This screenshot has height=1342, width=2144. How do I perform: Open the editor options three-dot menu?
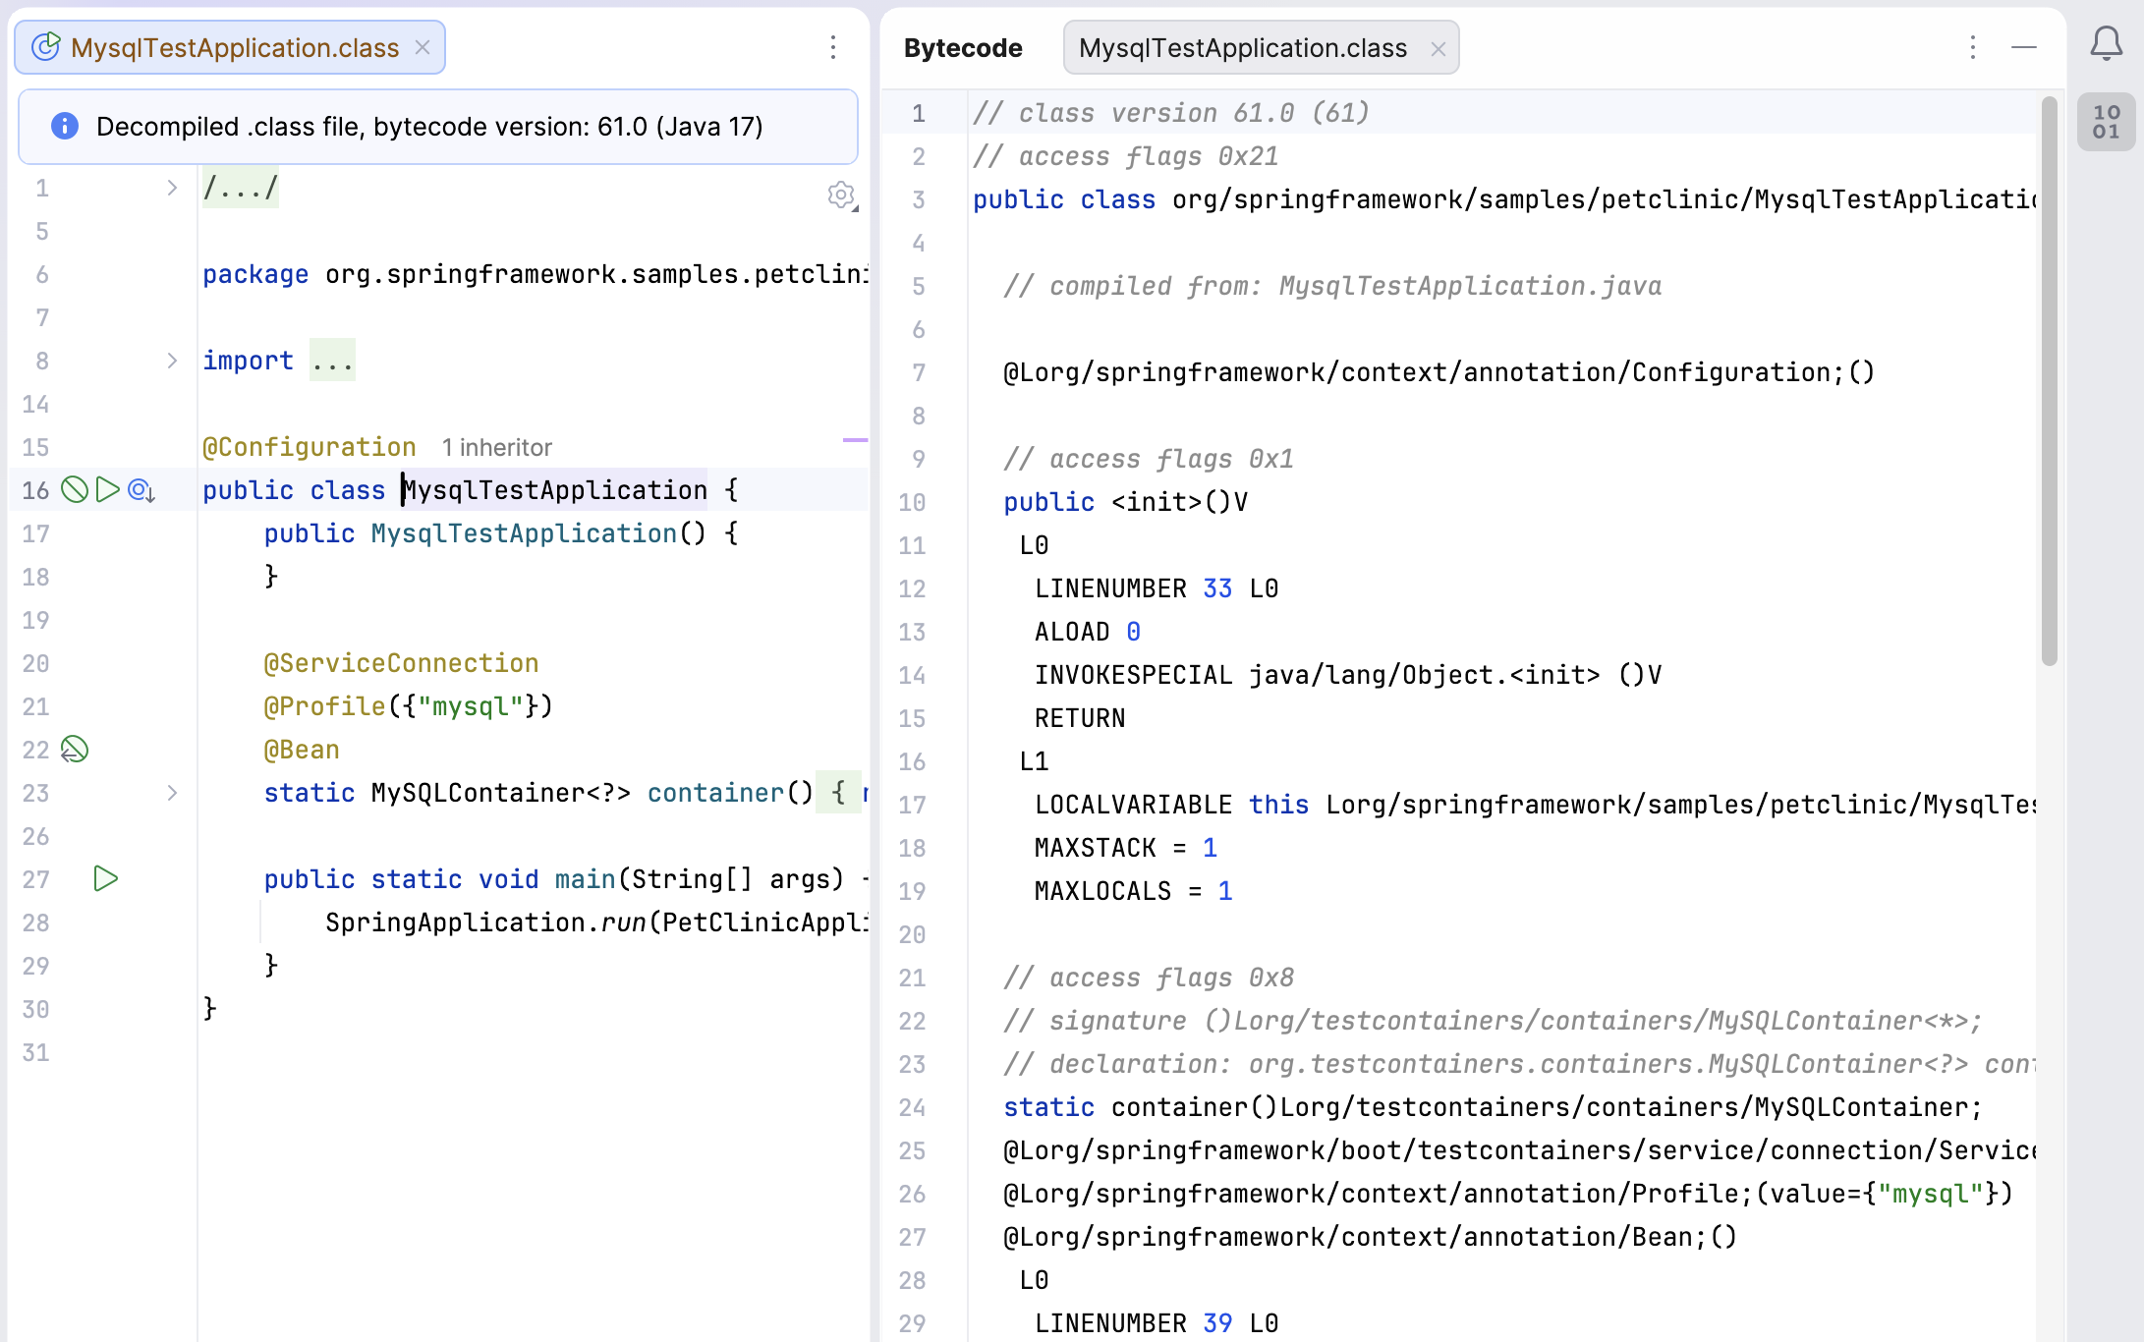coord(833,47)
